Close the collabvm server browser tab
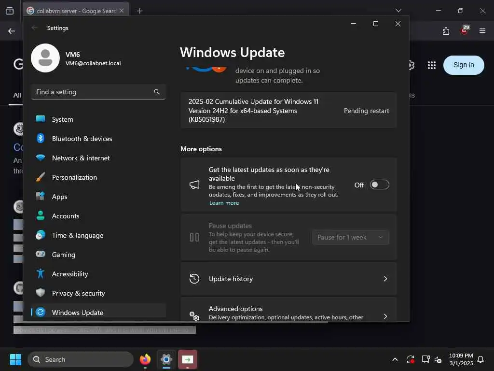Viewport: 494px width, 371px height. (x=122, y=11)
